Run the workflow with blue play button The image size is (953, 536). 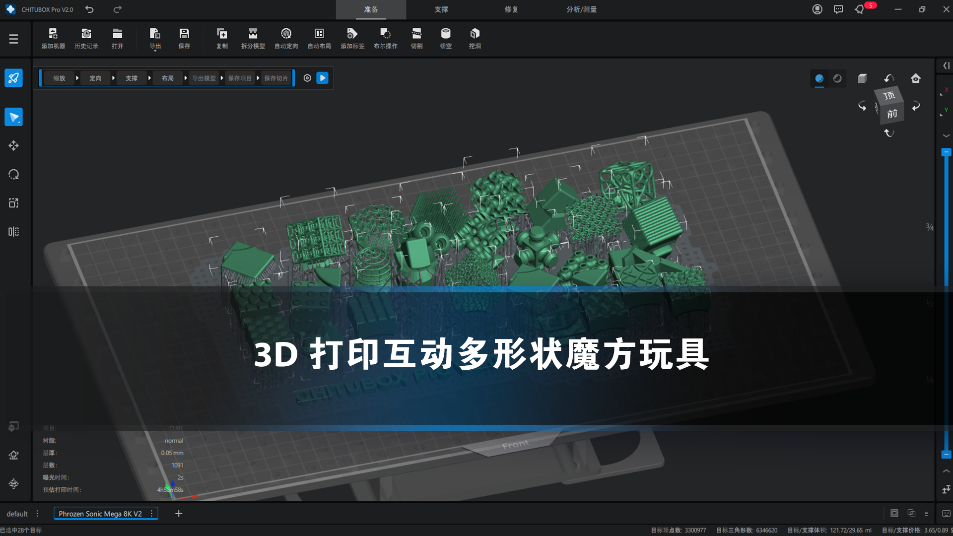pos(323,78)
